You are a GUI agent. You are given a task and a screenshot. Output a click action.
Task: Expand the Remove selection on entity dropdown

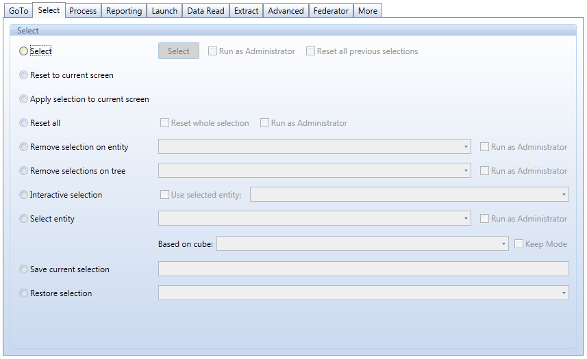(x=314, y=146)
